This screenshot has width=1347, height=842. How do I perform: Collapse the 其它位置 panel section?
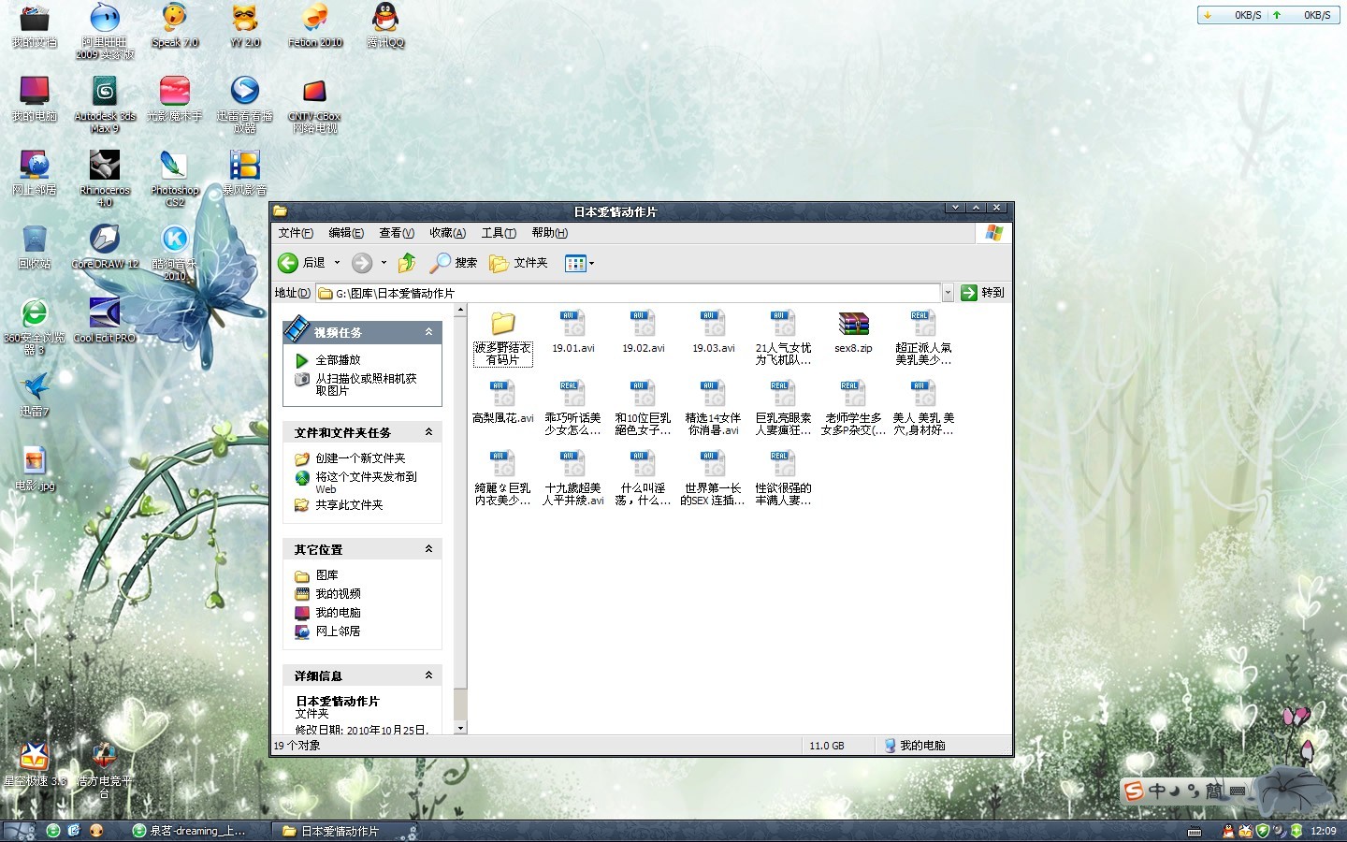pyautogui.click(x=428, y=549)
